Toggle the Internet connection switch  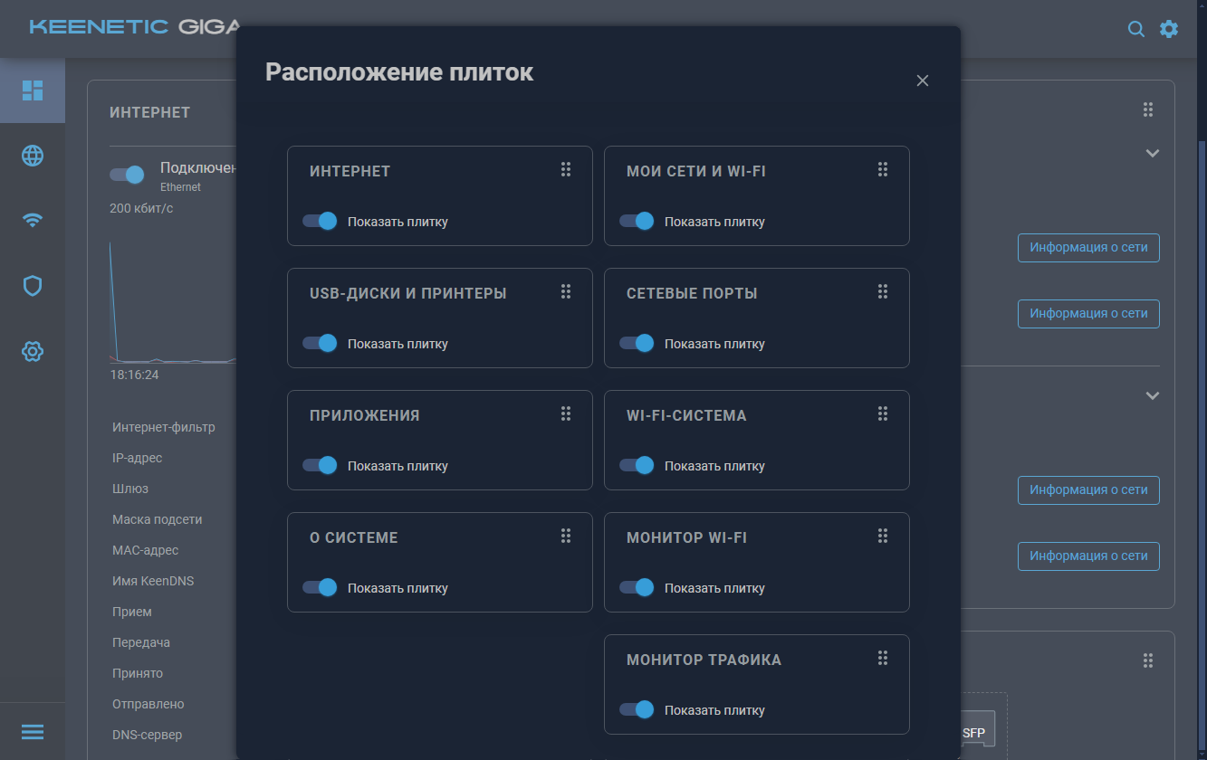(127, 175)
